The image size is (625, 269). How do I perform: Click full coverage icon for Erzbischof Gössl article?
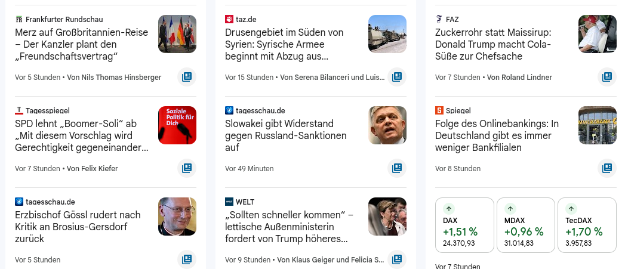(187, 259)
